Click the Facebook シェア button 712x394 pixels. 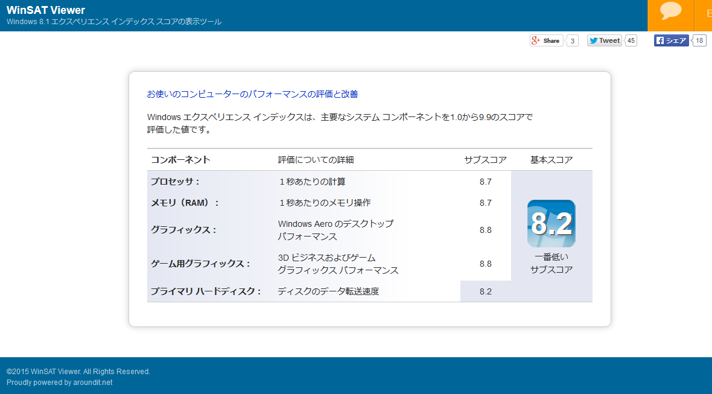pyautogui.click(x=671, y=40)
